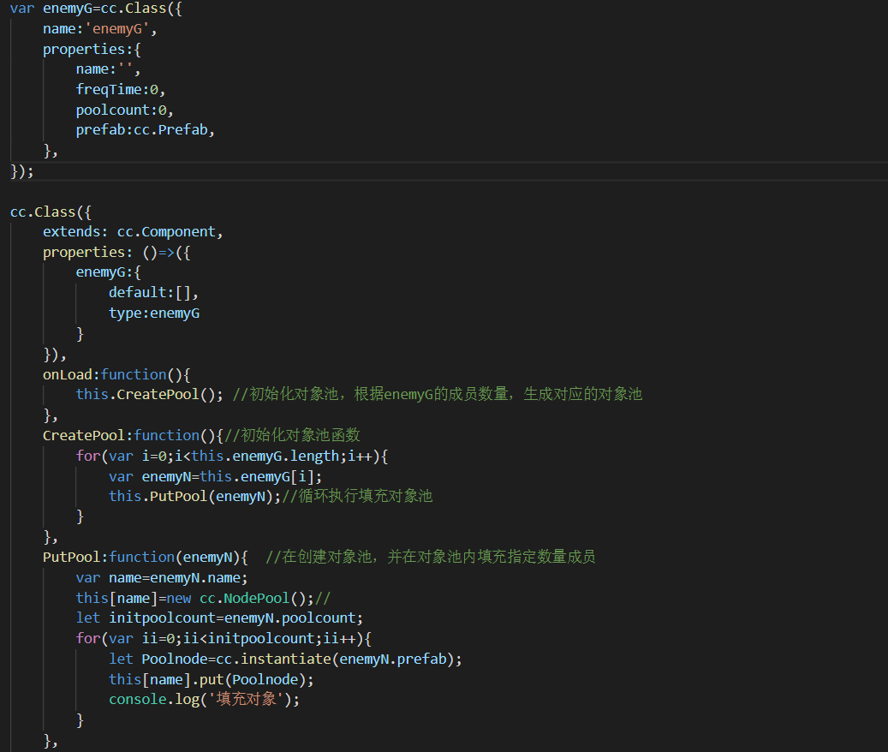The width and height of the screenshot is (888, 752).
Task: Click the name:'enemyG' line
Action: (x=99, y=29)
